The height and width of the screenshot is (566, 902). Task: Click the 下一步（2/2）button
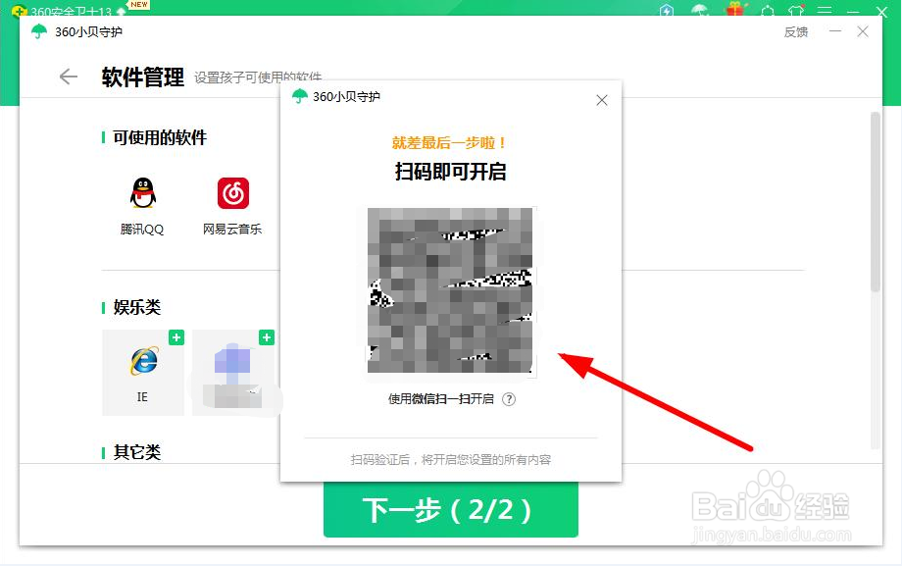point(450,510)
